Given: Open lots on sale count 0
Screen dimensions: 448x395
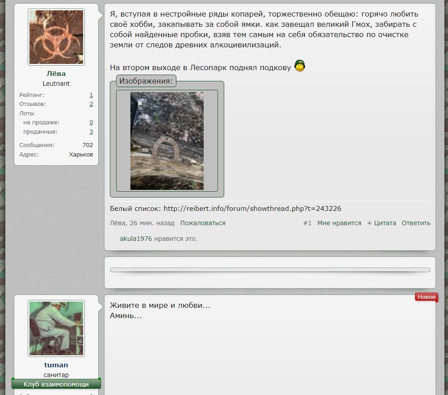Looking at the screenshot, I should [91, 122].
